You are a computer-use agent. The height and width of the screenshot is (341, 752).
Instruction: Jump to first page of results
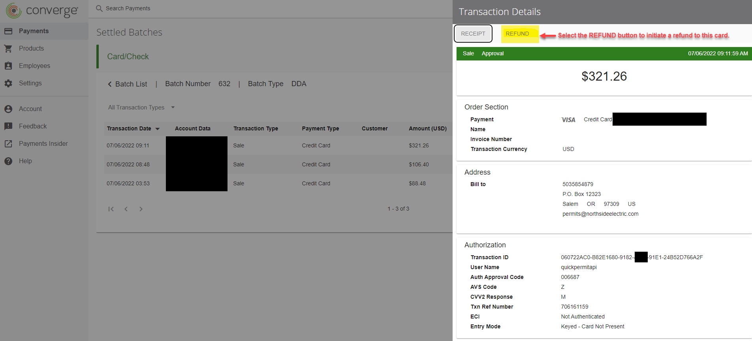click(x=111, y=209)
